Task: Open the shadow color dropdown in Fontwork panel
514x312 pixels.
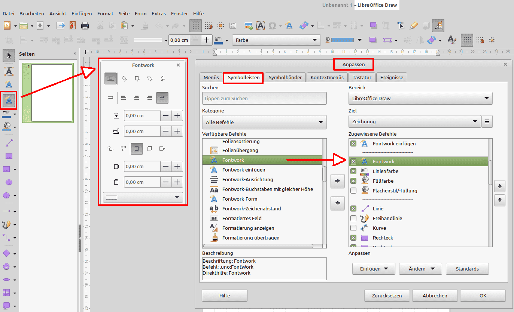Action: click(143, 197)
